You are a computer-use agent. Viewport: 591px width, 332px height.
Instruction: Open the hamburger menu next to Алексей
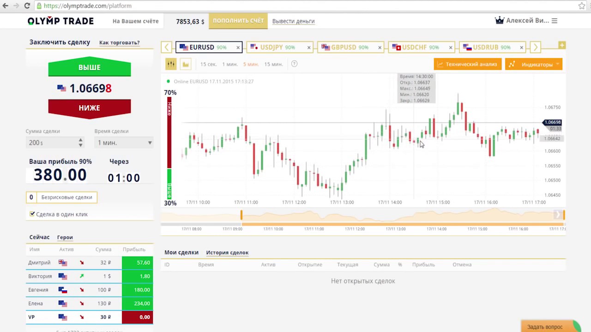(x=555, y=21)
